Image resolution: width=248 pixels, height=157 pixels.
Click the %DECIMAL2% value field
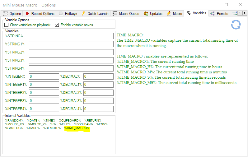(x=98, y=93)
